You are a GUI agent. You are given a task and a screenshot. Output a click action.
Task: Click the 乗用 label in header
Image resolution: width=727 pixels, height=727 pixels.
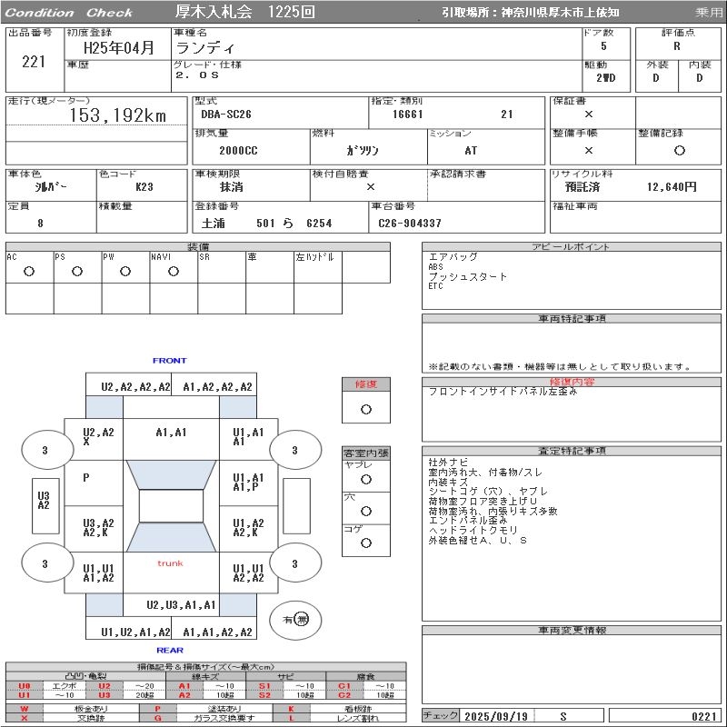click(709, 13)
